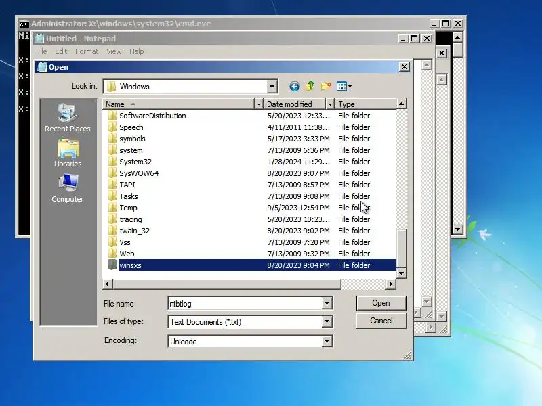Sort by the Type column header

(365, 104)
